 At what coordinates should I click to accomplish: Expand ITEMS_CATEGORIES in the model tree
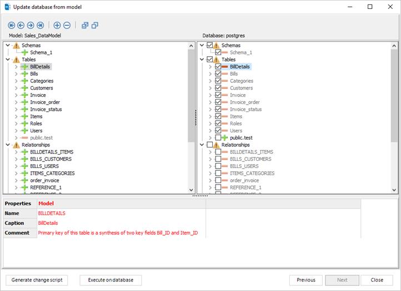click(16, 174)
